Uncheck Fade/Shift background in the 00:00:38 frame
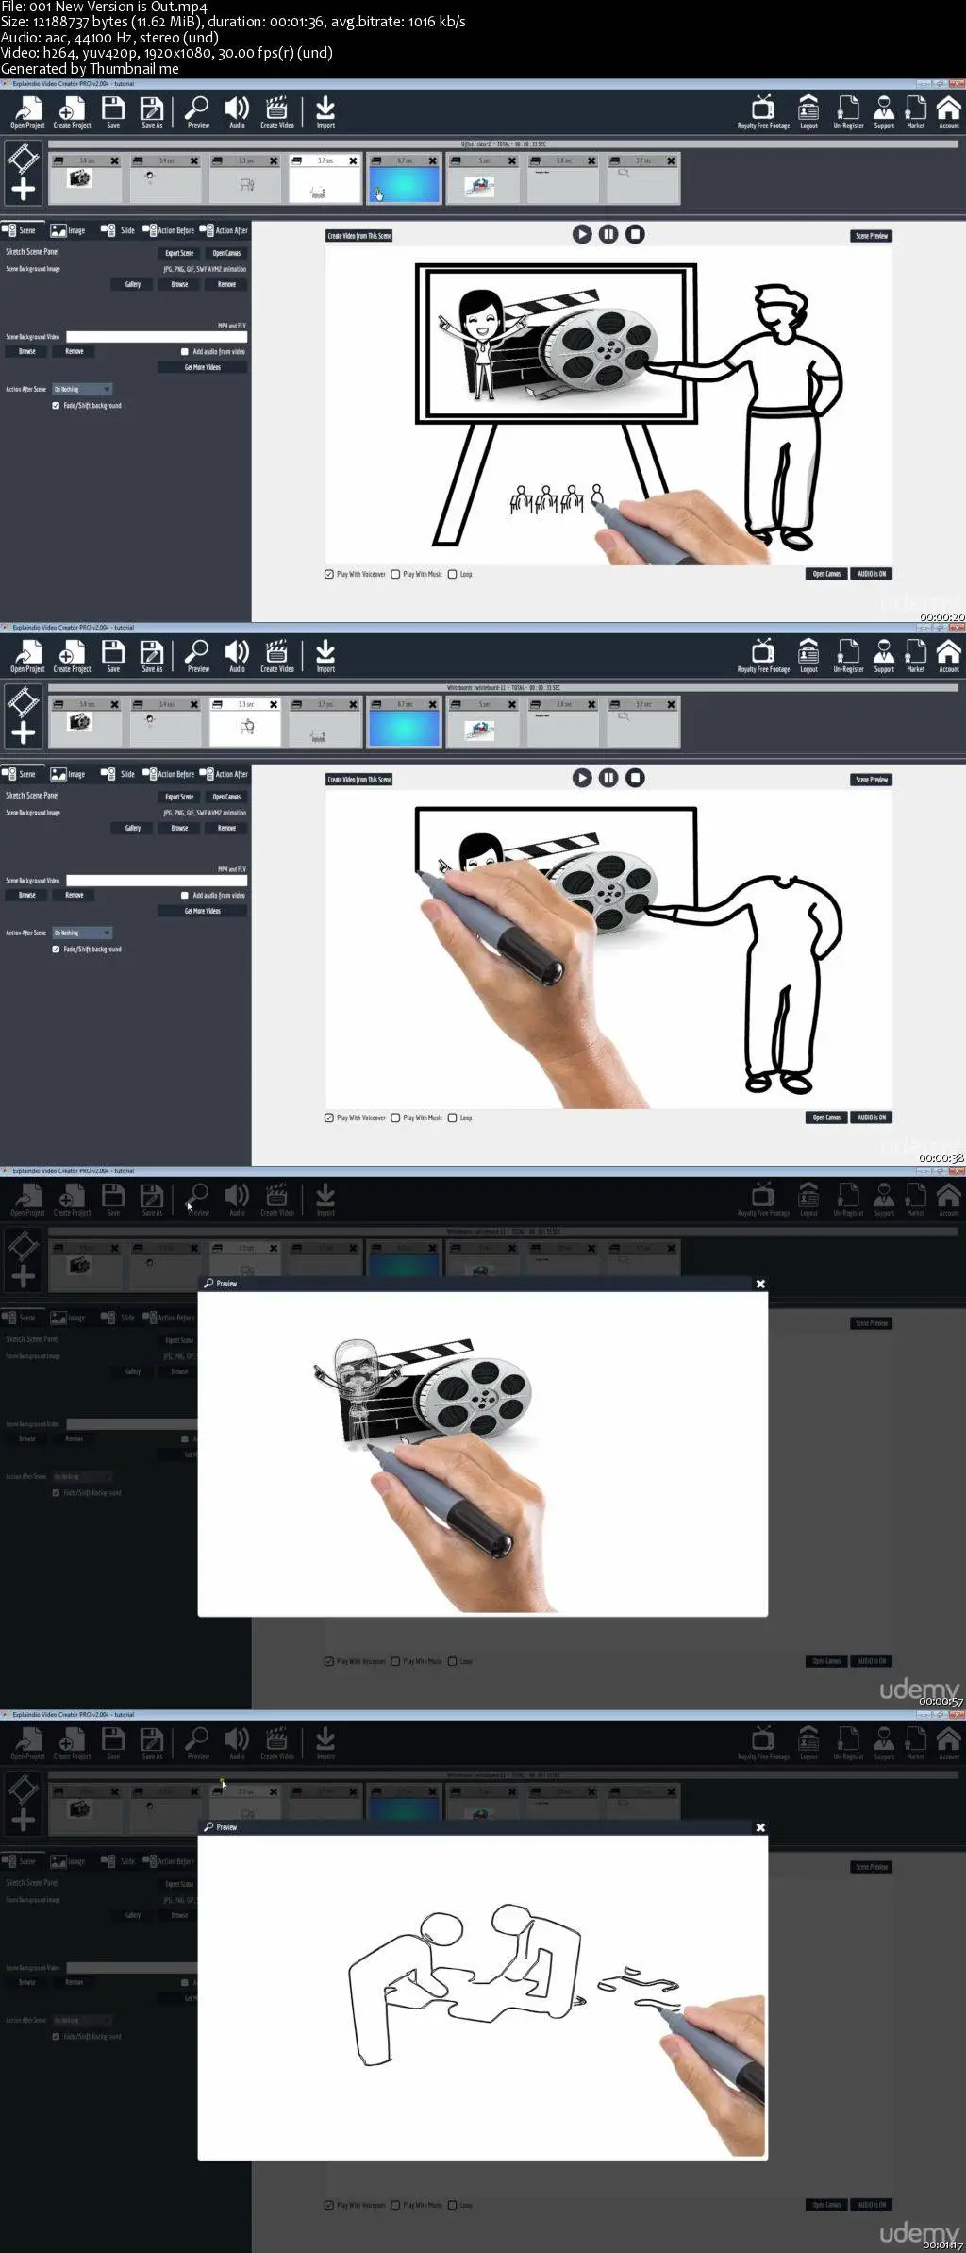Image resolution: width=966 pixels, height=2253 pixels. click(57, 950)
